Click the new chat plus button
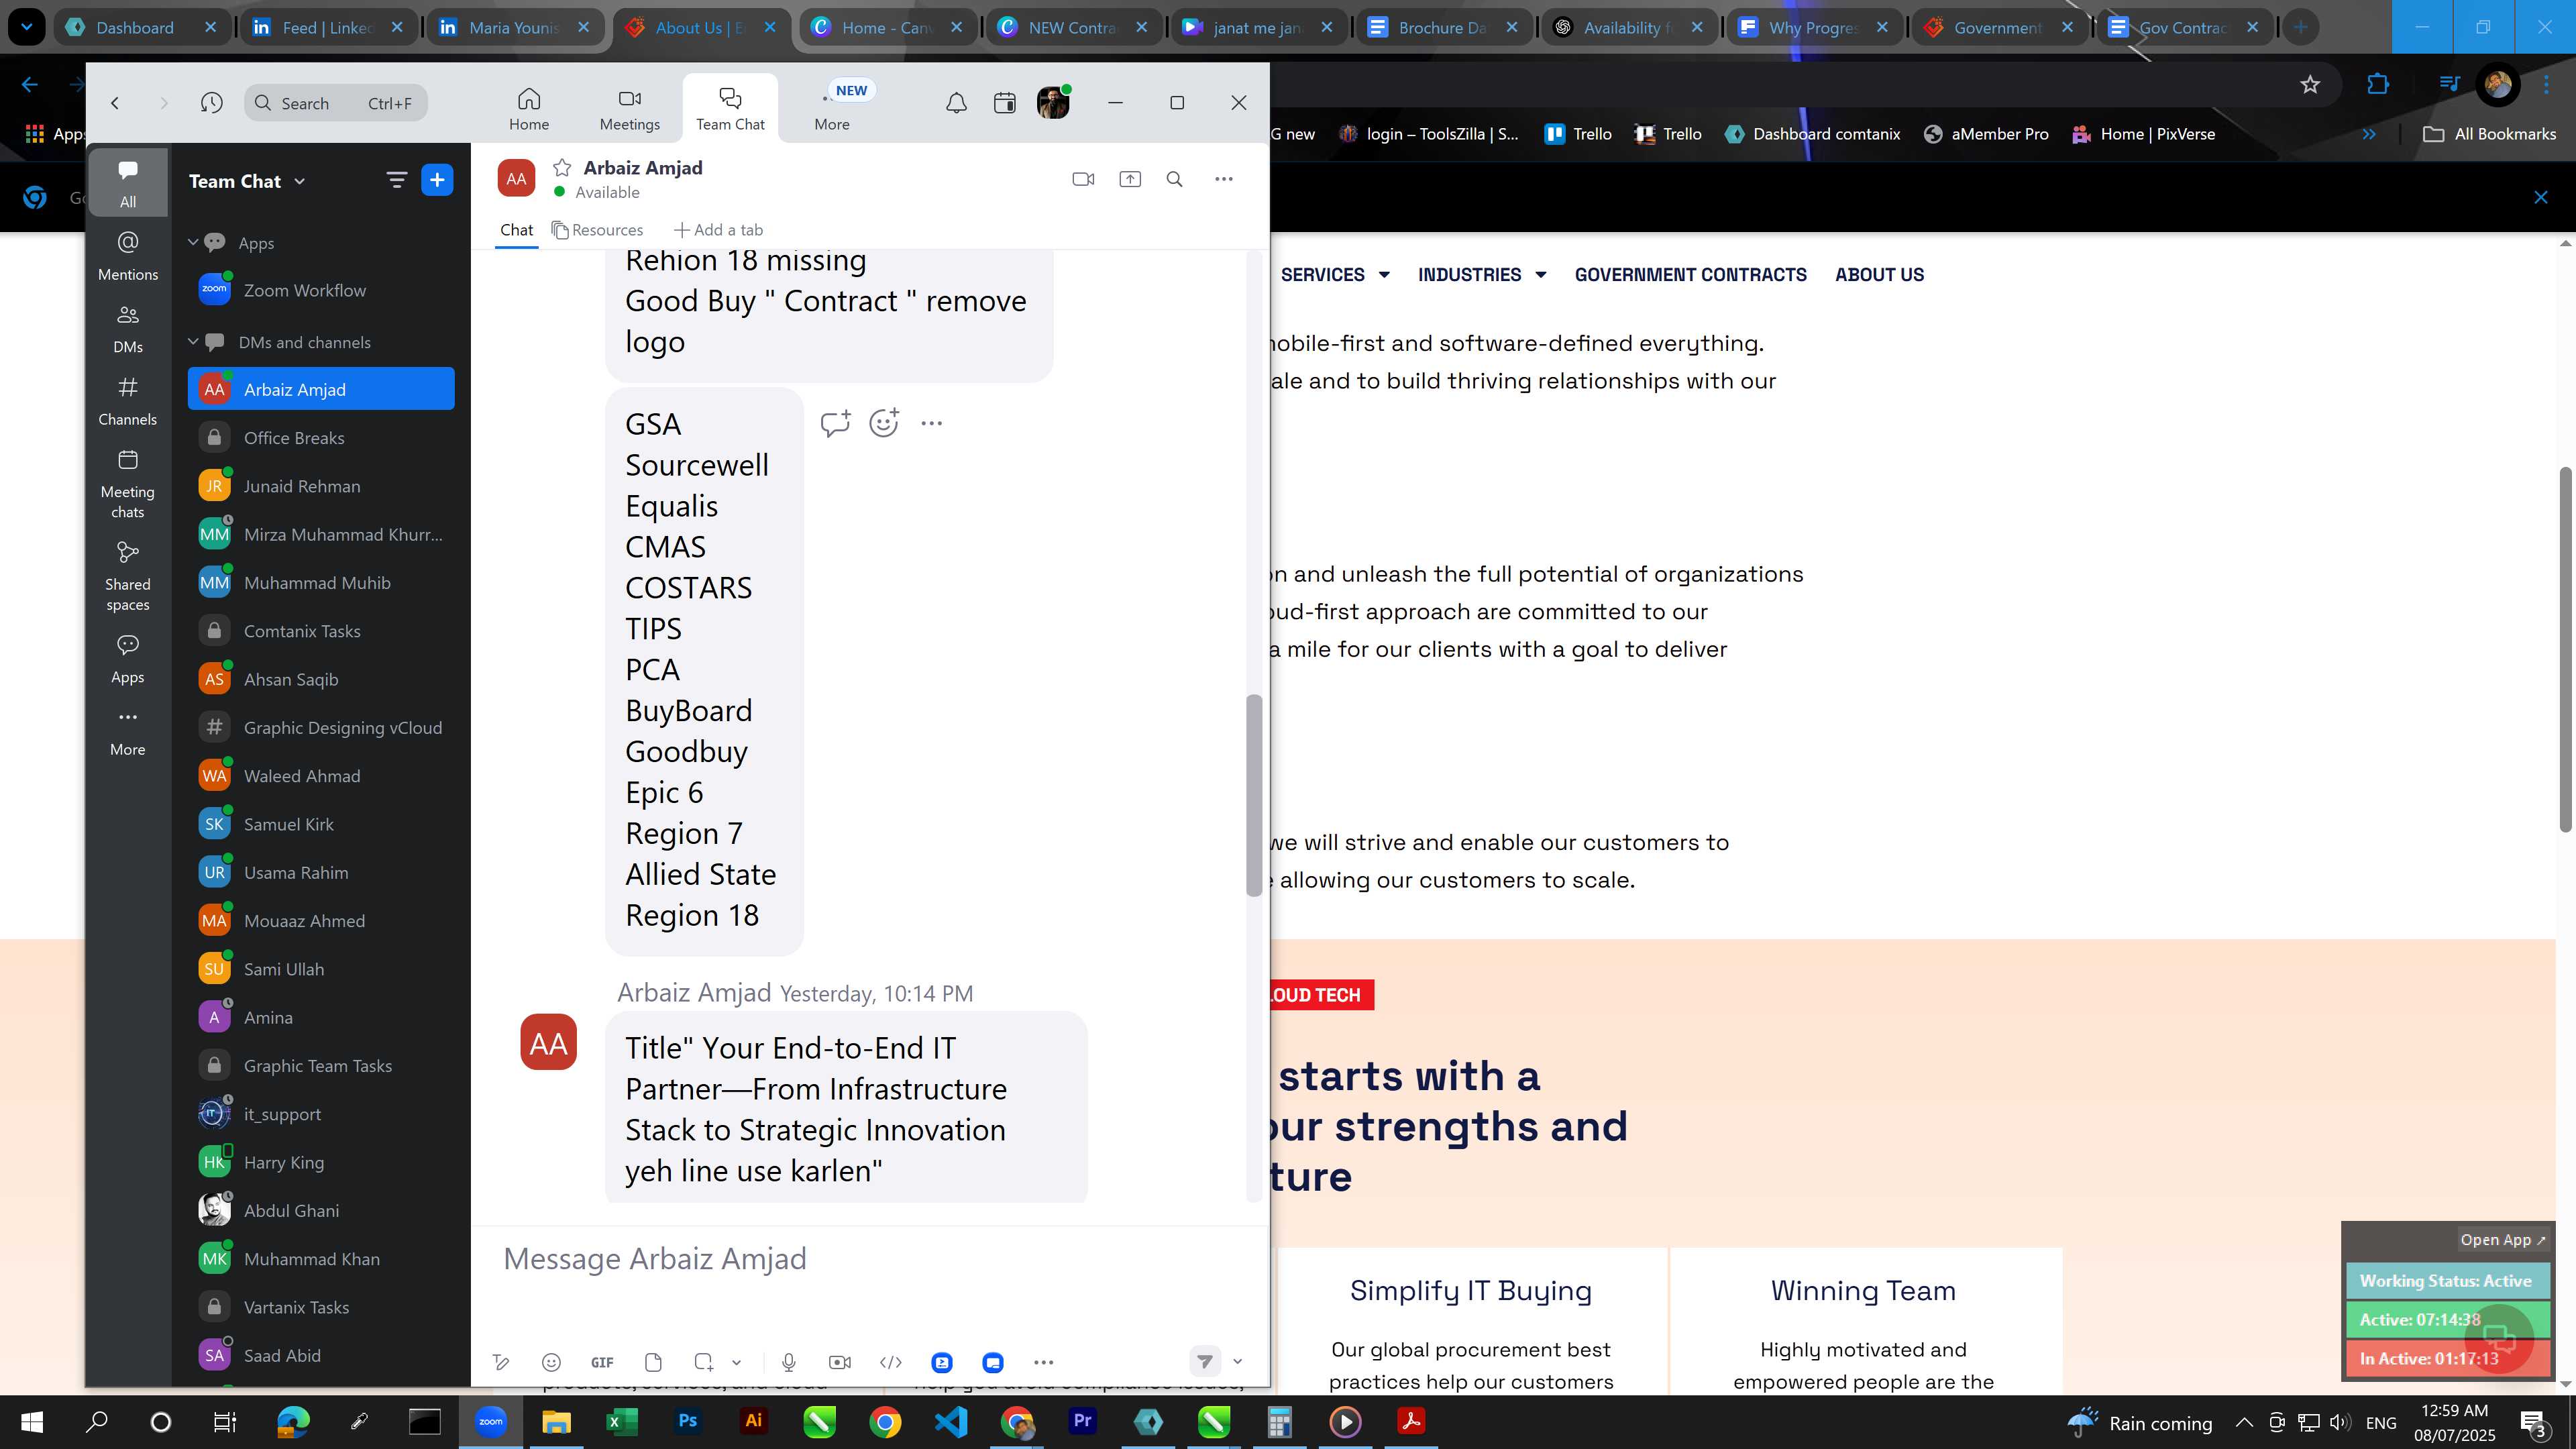 [437, 180]
